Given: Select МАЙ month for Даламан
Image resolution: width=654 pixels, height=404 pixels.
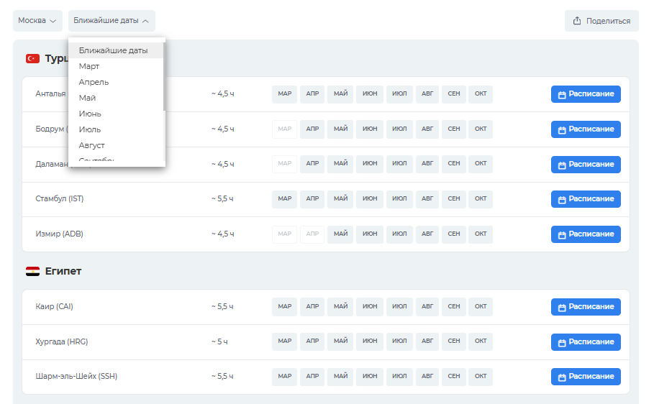Looking at the screenshot, I should click(340, 163).
